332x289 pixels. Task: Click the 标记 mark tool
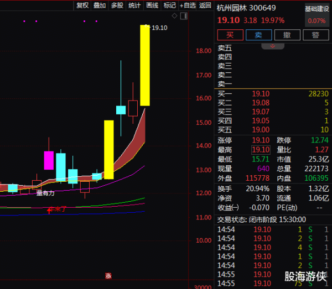point(170,6)
